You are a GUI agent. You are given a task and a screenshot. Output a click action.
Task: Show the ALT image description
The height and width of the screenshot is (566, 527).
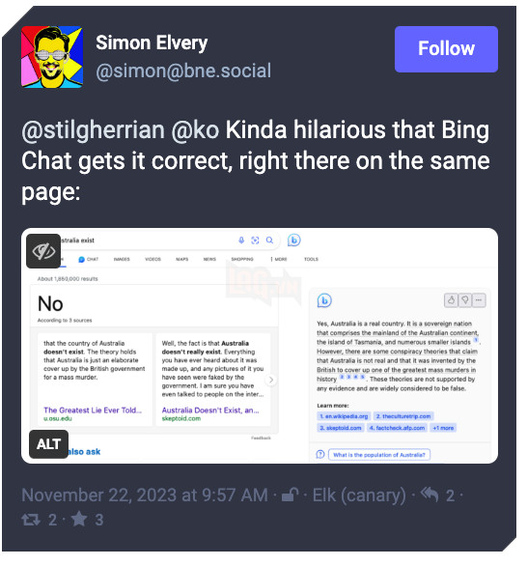pyautogui.click(x=48, y=444)
